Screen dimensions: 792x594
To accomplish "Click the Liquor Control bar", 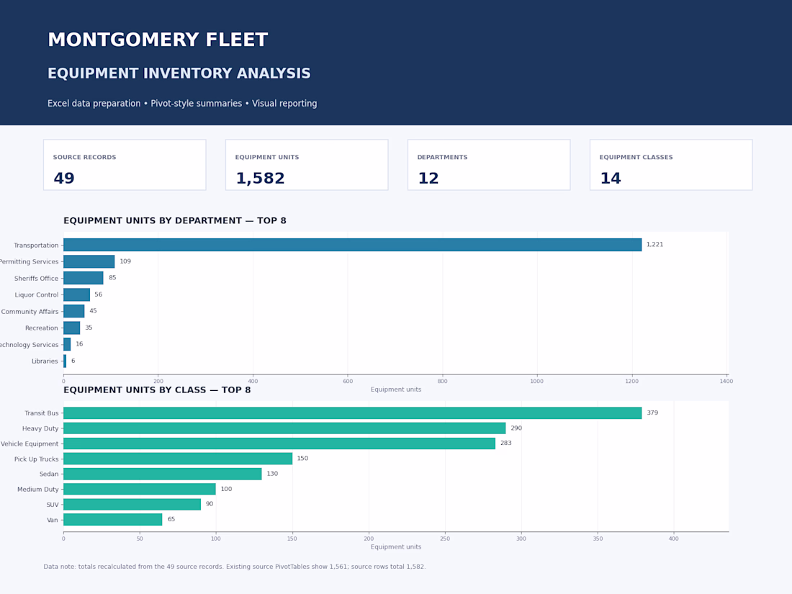I will click(77, 294).
